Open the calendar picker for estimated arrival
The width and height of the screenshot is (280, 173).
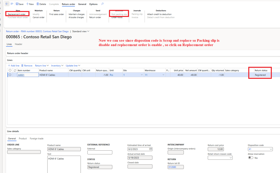(150, 149)
